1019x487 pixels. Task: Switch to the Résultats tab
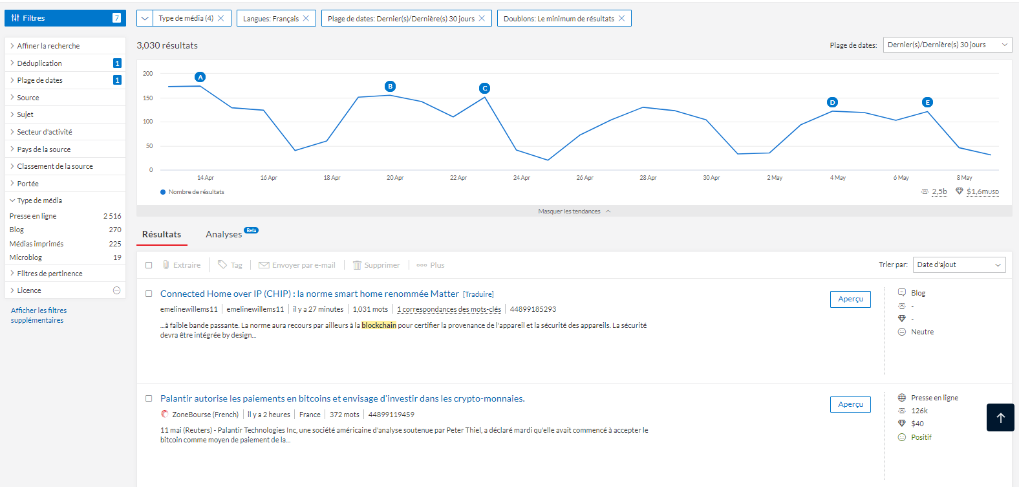[162, 234]
